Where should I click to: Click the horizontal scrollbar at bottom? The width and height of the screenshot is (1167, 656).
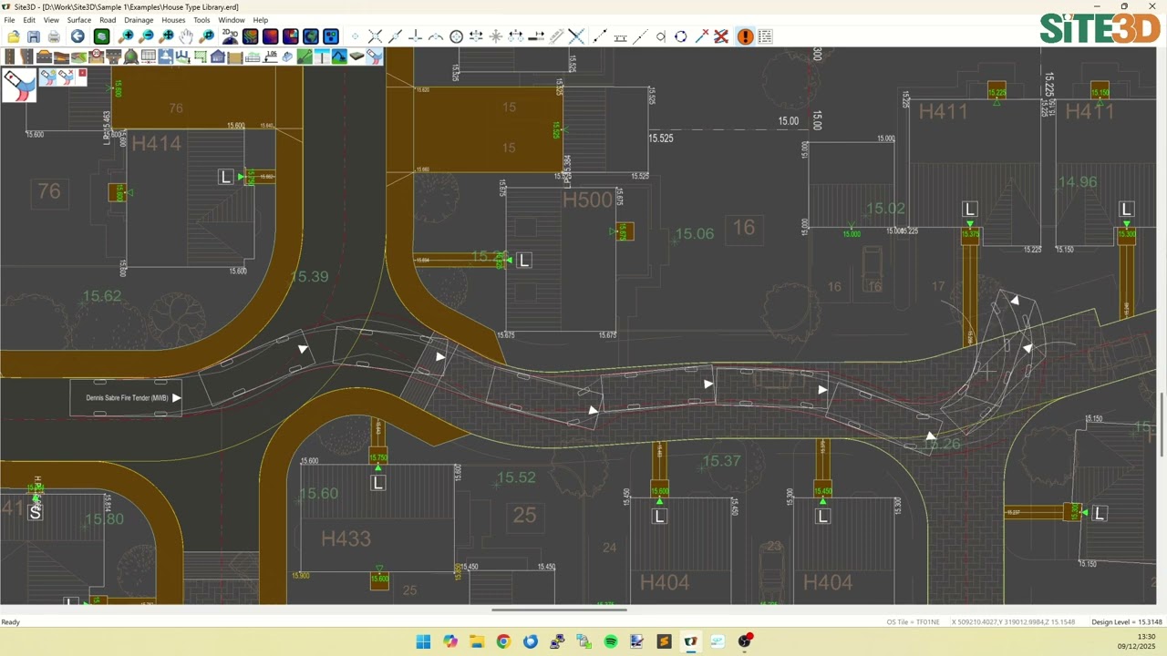[x=559, y=610]
